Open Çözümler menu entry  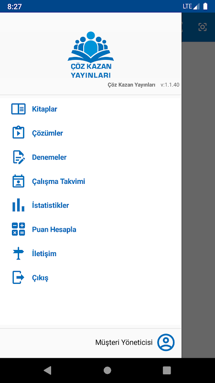[47, 133]
